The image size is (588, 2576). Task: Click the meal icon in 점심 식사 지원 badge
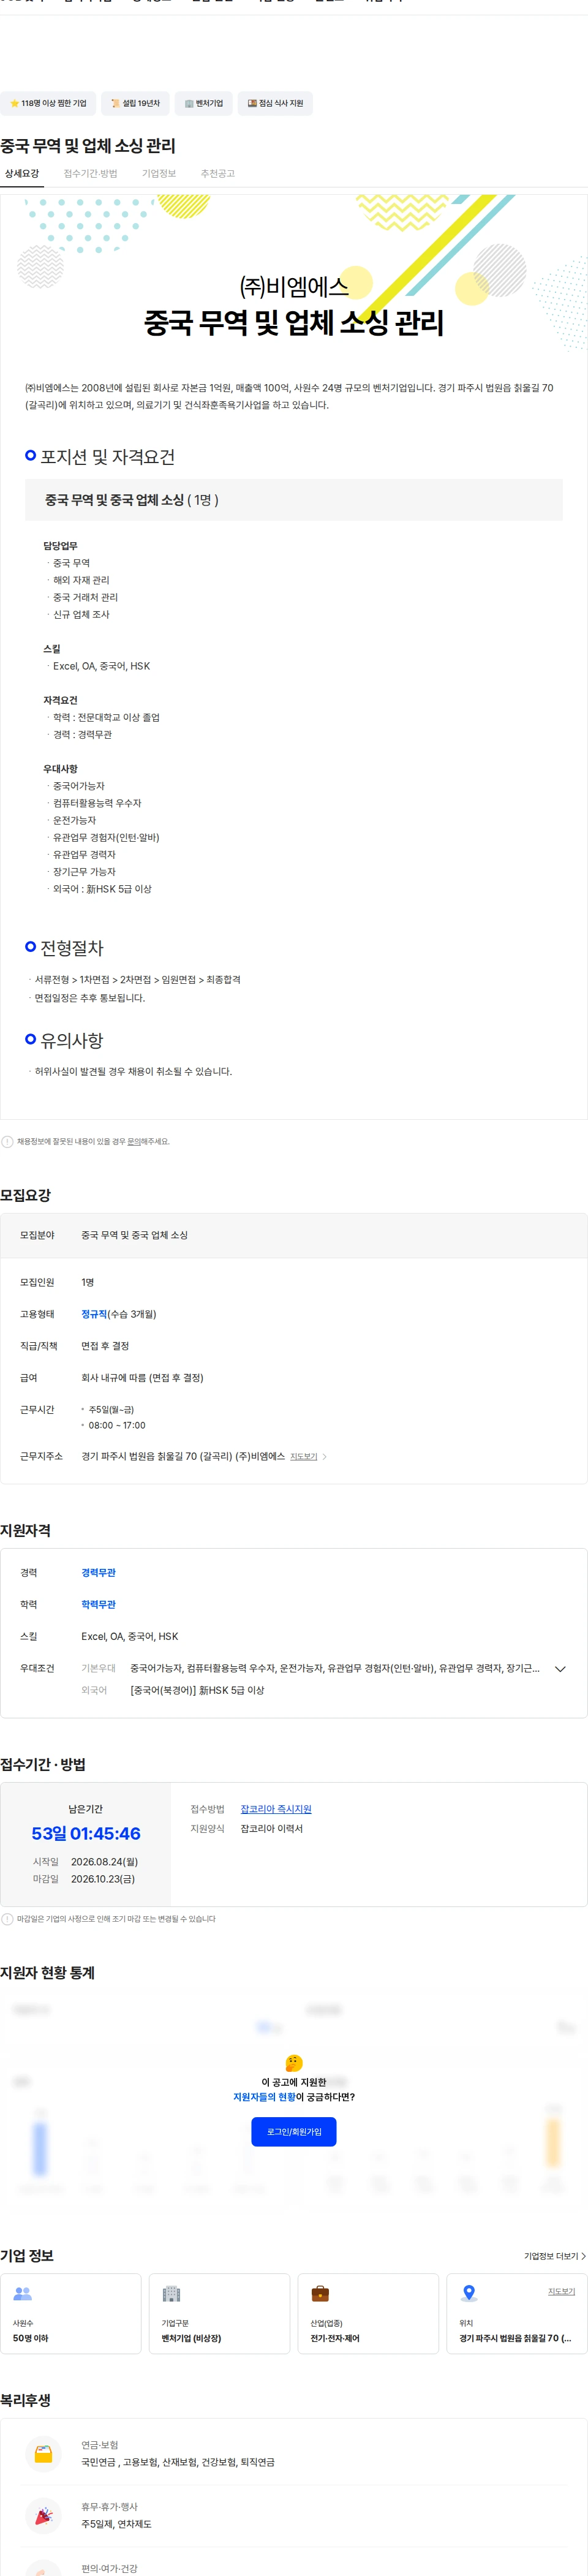tap(252, 103)
